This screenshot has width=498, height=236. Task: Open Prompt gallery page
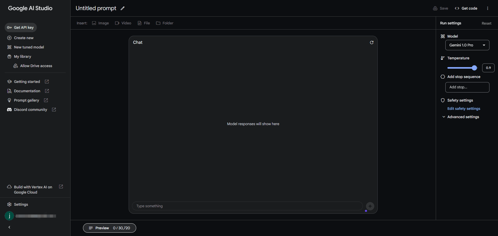click(26, 100)
